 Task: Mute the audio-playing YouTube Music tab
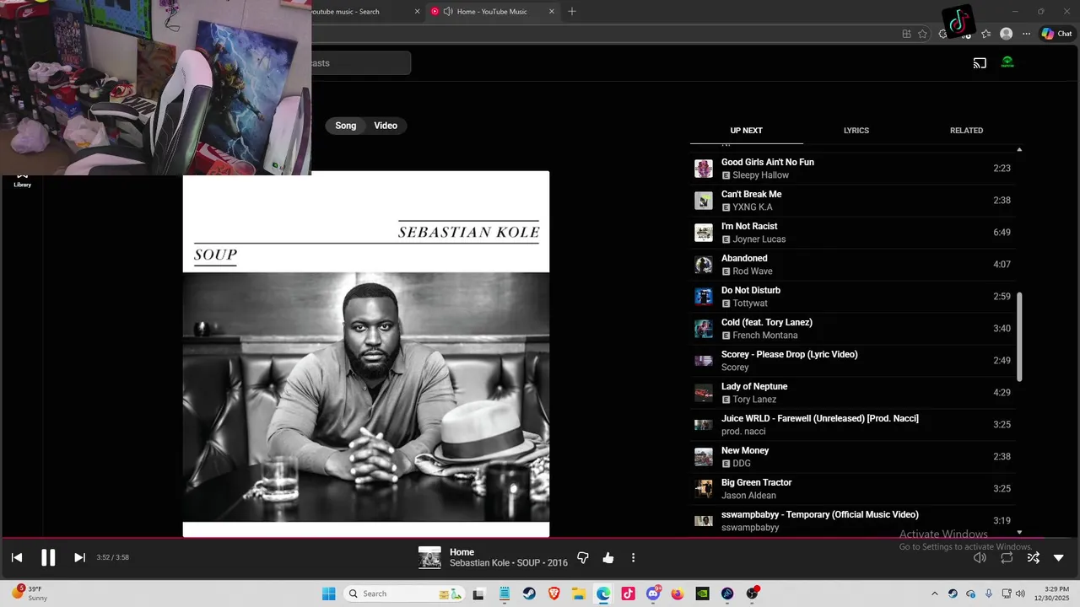pyautogui.click(x=447, y=12)
